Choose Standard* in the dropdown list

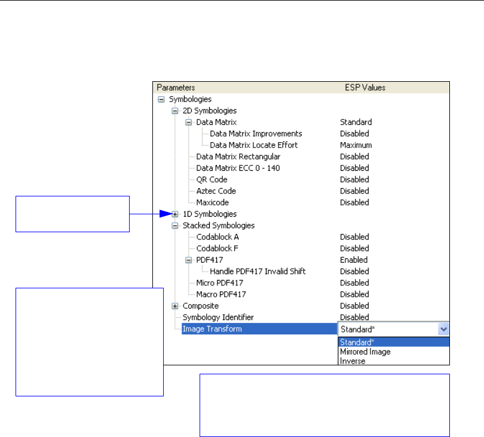tap(394, 342)
